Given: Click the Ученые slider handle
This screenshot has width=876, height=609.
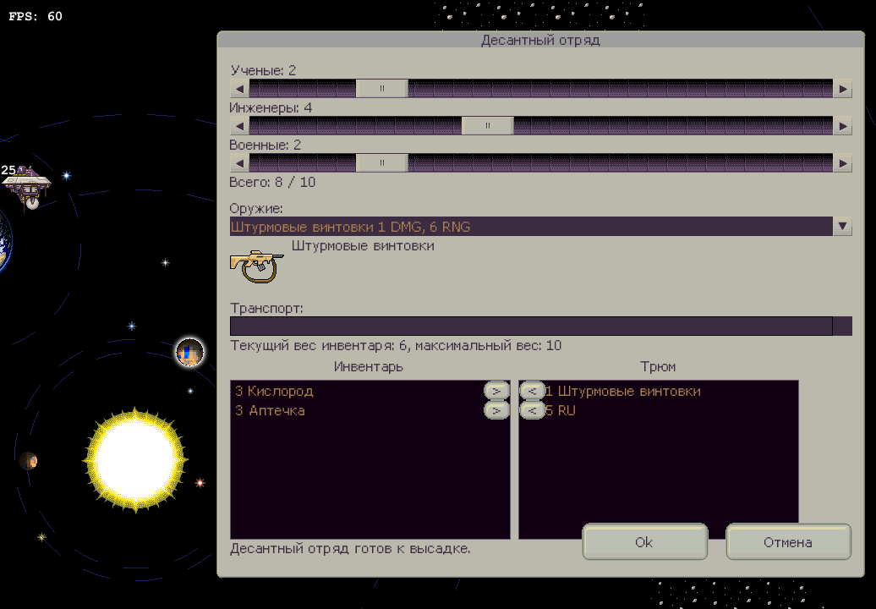Looking at the screenshot, I should [x=382, y=89].
